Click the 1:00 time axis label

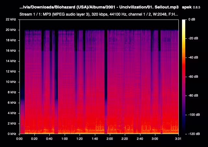coord(64,139)
